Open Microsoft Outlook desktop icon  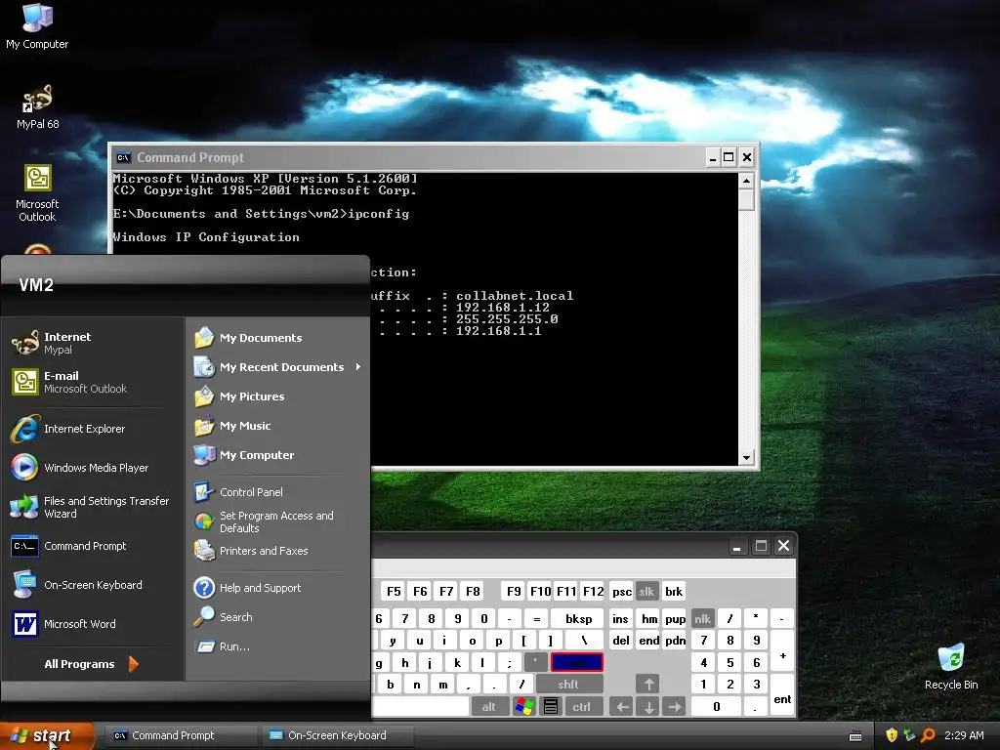(x=37, y=193)
